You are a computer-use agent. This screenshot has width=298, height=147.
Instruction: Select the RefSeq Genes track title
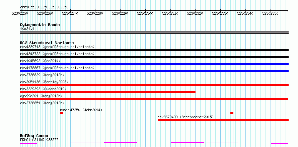(x=34, y=136)
